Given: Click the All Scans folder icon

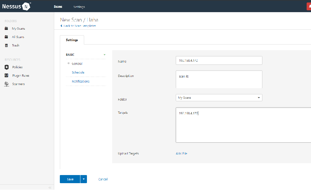Looking at the screenshot, I should [6, 37].
